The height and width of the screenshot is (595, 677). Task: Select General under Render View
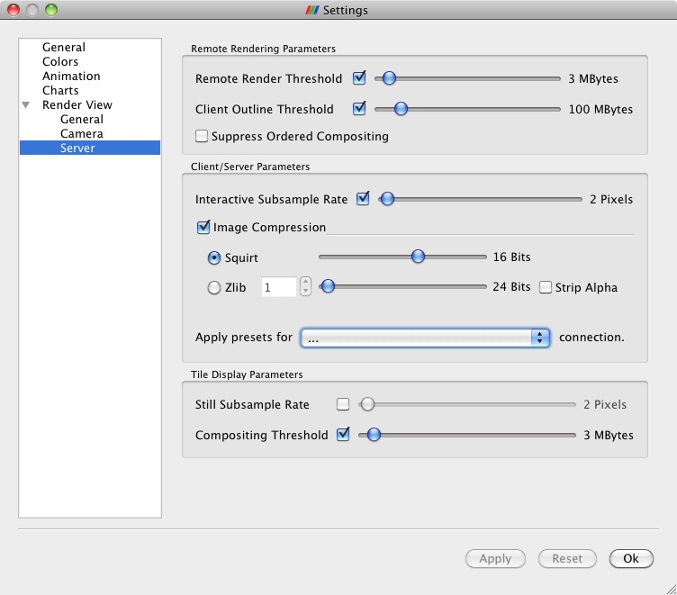82,119
